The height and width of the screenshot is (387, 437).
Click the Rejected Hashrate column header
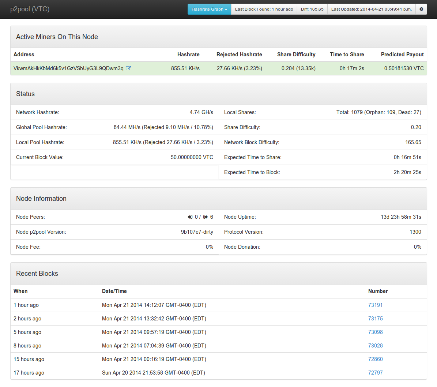(239, 55)
